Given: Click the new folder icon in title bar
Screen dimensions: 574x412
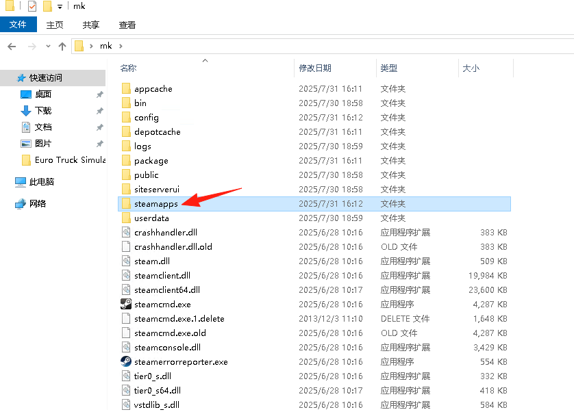Looking at the screenshot, I should (47, 6).
